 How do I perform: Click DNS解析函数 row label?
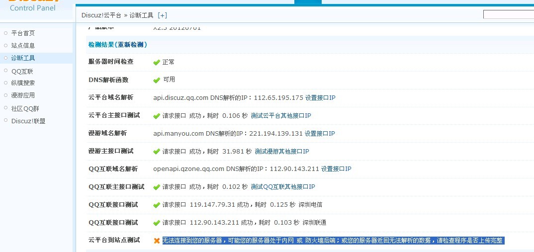(x=108, y=80)
